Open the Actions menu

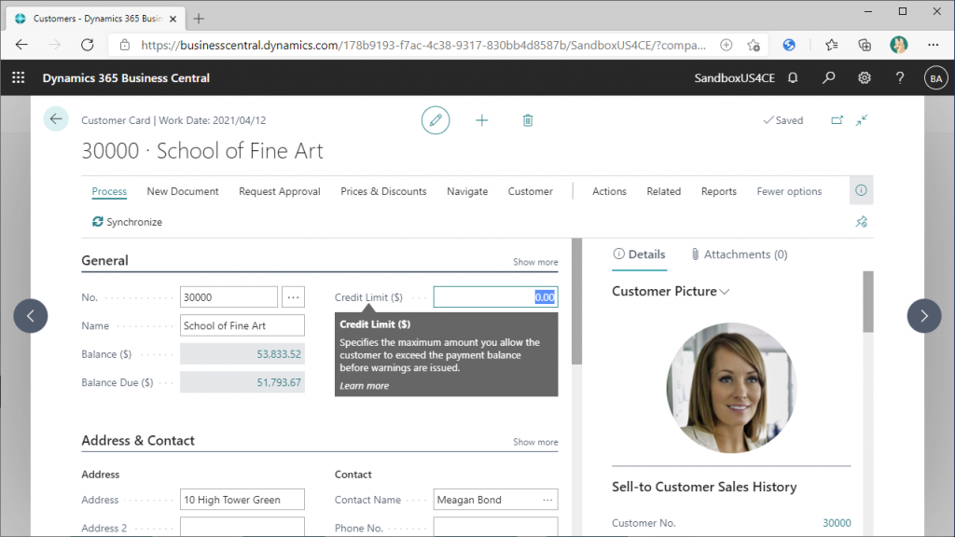point(609,191)
